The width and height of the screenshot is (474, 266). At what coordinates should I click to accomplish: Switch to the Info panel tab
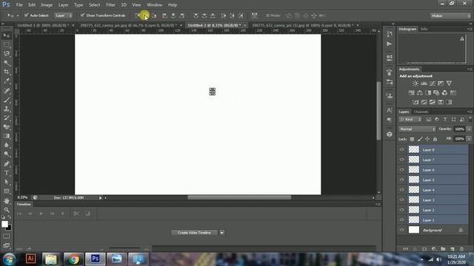[424, 29]
